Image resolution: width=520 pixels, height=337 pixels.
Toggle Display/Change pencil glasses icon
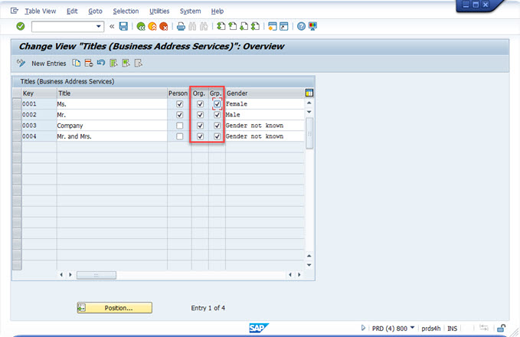click(21, 63)
